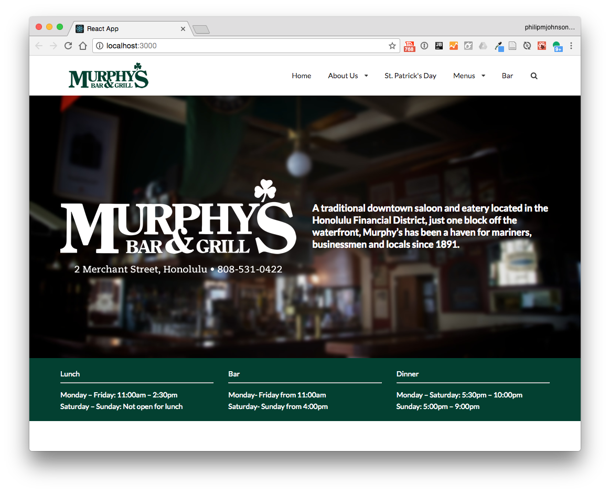Bookmark this page with the star icon
This screenshot has height=493, width=610.
[x=392, y=46]
